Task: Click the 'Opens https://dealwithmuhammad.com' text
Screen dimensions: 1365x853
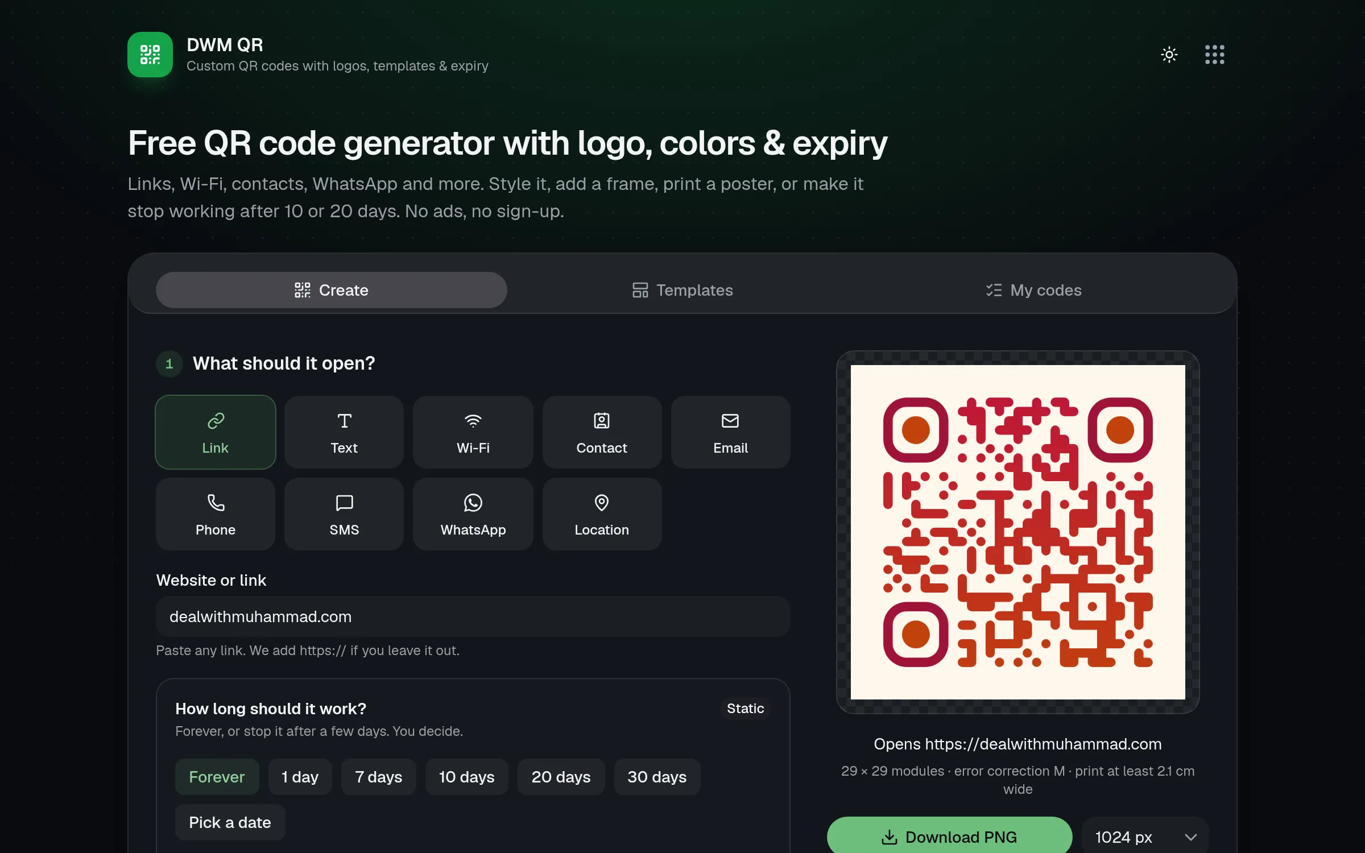Action: 1018,744
